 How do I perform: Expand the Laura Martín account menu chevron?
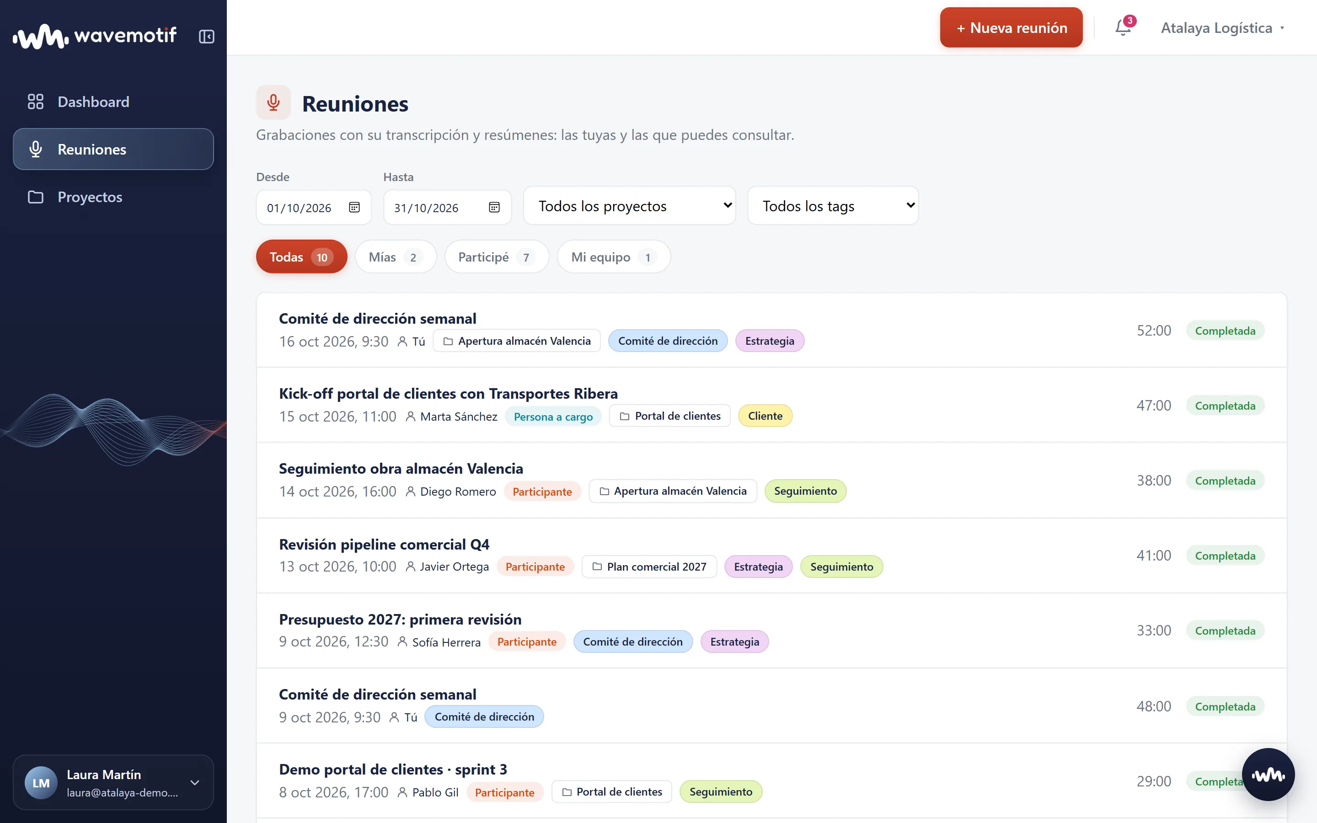pos(195,782)
